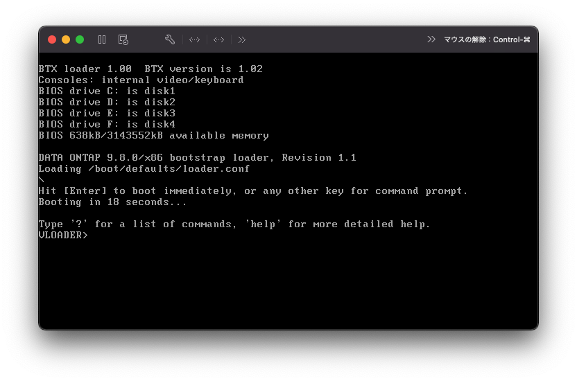Click the available memory BIOS line
The height and width of the screenshot is (381, 577).
pyautogui.click(x=154, y=135)
